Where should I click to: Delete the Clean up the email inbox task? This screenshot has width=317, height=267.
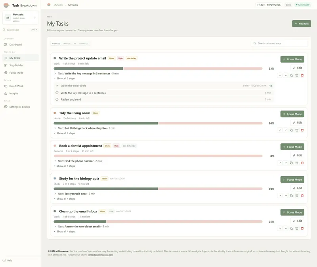(x=302, y=229)
